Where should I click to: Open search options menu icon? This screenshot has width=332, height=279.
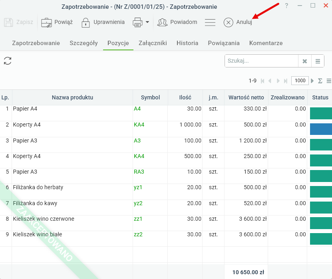(x=318, y=61)
